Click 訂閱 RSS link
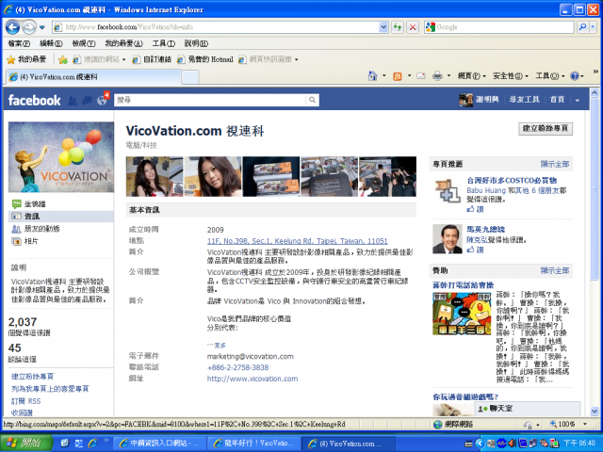Image resolution: width=603 pixels, height=452 pixels. [x=25, y=401]
